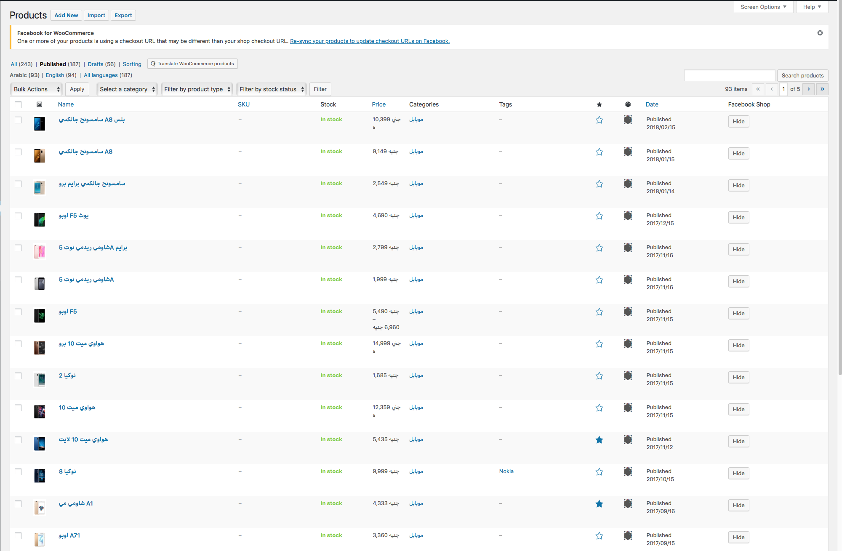
Task: Click product type icon for published 2017/10/15 row
Action: coord(628,471)
